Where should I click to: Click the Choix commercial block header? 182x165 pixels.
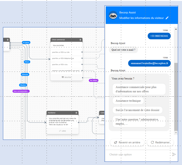click(66, 40)
